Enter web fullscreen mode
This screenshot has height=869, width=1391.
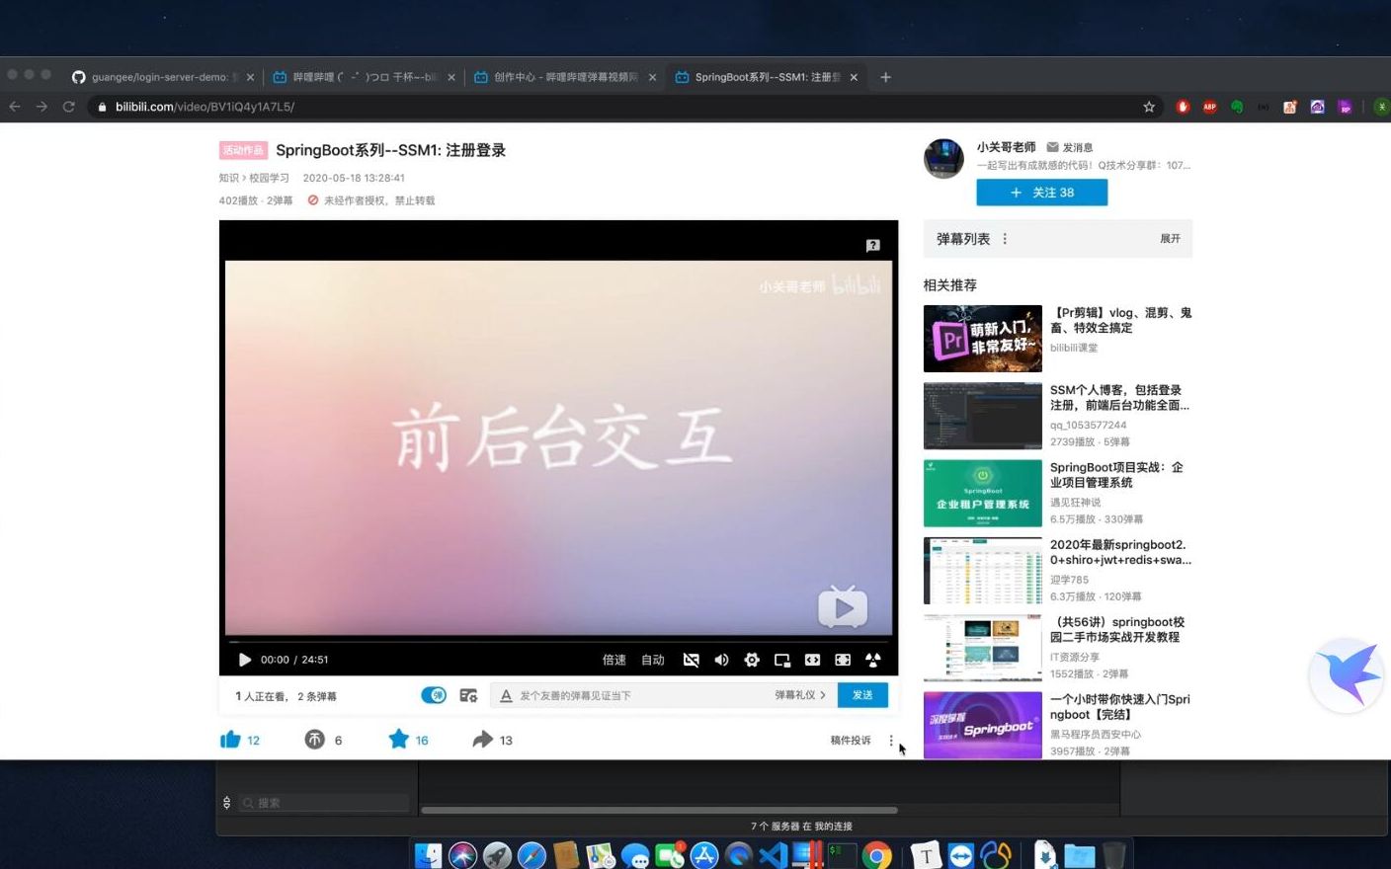843,660
